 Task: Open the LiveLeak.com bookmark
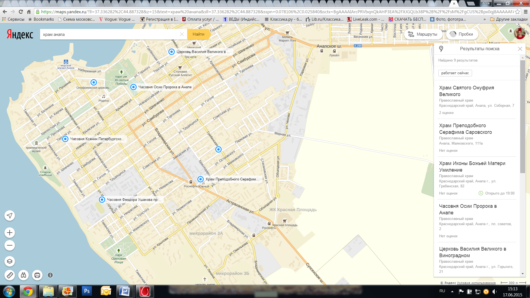coord(366,19)
